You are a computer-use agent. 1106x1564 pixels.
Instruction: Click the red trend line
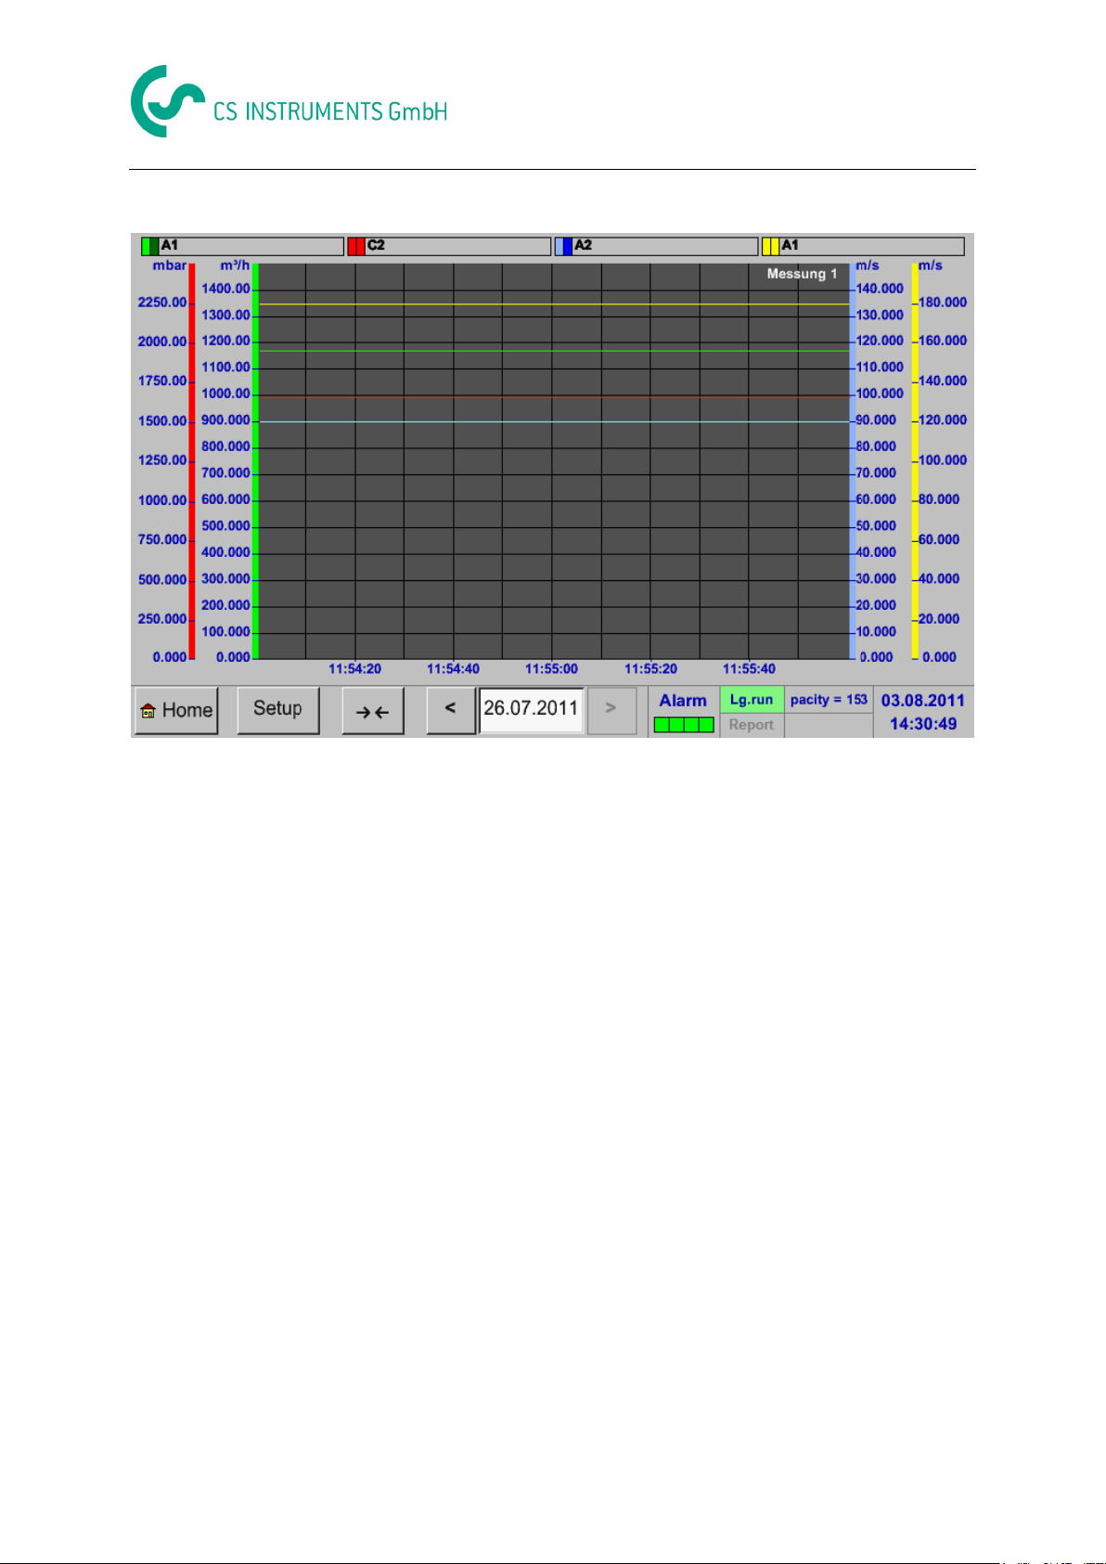[x=554, y=396]
